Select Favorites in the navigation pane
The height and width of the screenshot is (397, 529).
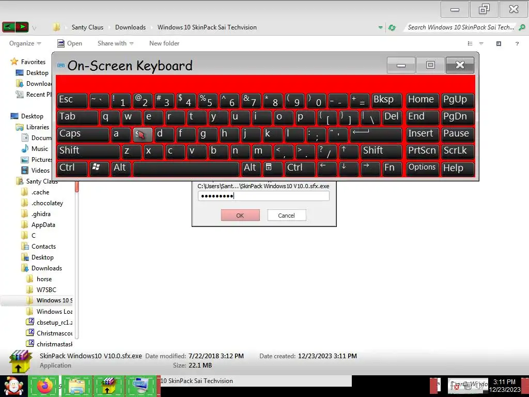tap(33, 62)
